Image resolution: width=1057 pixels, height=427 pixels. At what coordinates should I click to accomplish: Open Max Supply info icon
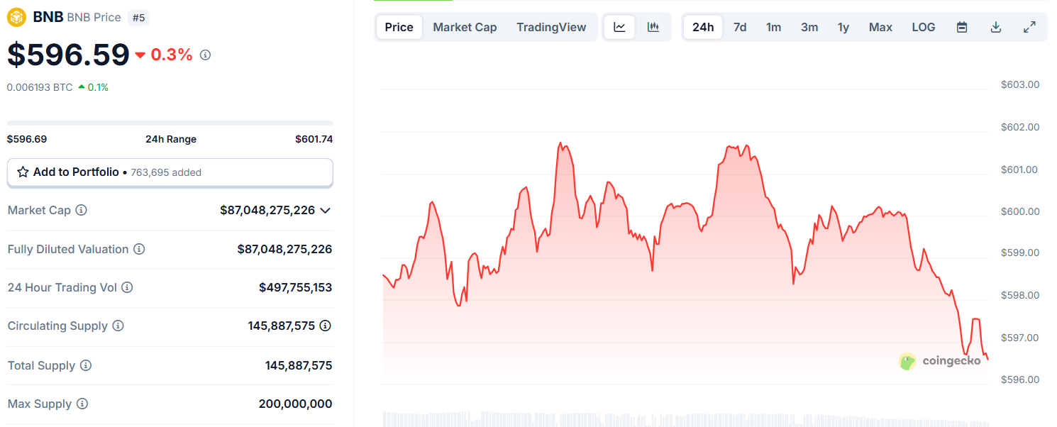pos(82,404)
